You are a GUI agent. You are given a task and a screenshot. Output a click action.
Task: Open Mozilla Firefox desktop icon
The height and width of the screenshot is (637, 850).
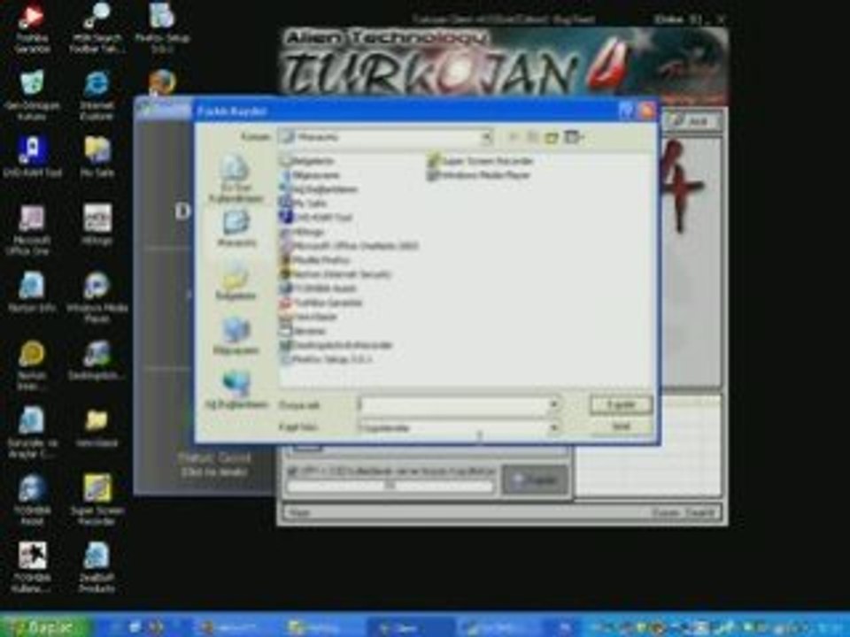coord(162,84)
